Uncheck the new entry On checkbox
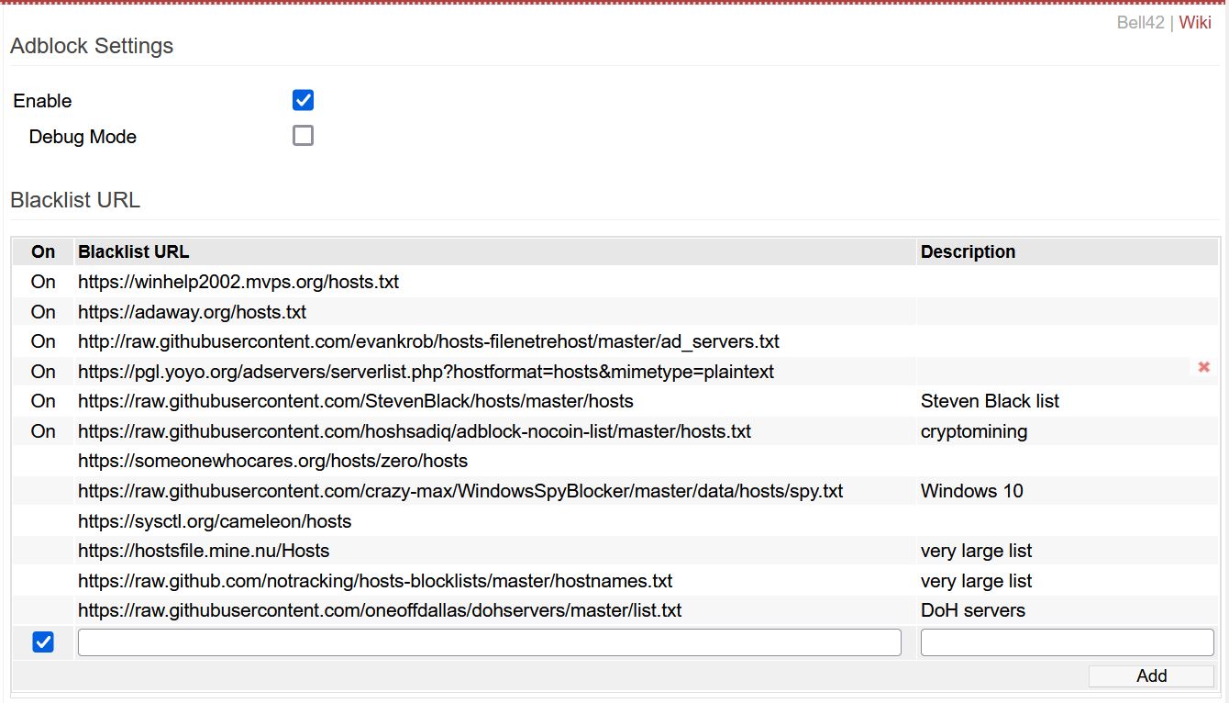This screenshot has height=703, width=1229. coord(43,642)
